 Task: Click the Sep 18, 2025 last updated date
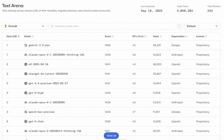tap(152, 11)
